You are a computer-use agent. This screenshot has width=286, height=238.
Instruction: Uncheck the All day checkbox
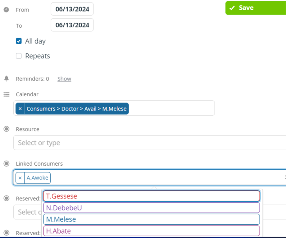click(x=19, y=41)
